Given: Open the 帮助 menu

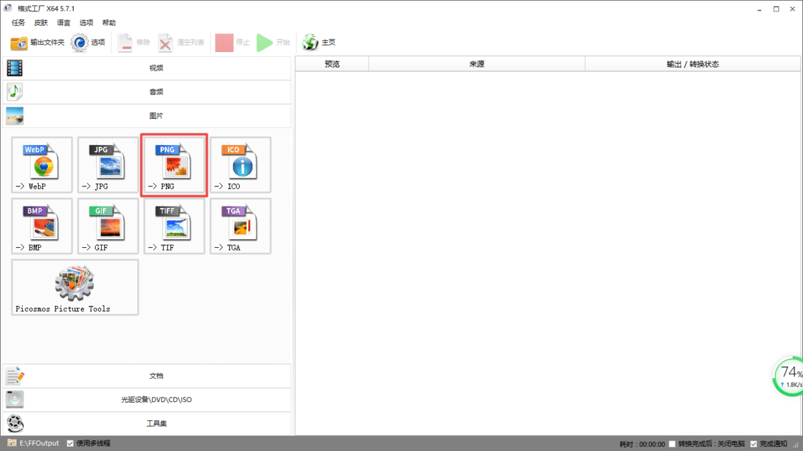Looking at the screenshot, I should (x=109, y=22).
